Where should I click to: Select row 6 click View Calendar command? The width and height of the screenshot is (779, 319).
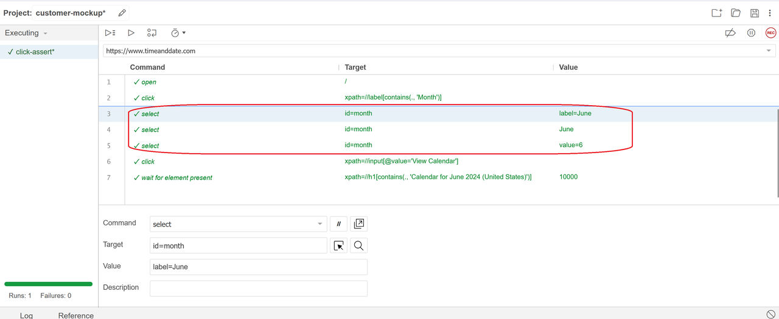click(x=438, y=161)
